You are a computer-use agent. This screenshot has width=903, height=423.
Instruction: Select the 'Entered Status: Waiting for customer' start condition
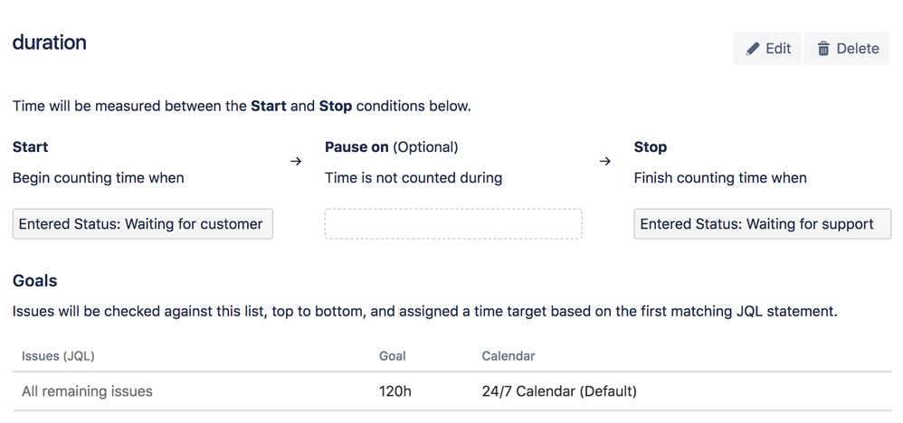[142, 224]
